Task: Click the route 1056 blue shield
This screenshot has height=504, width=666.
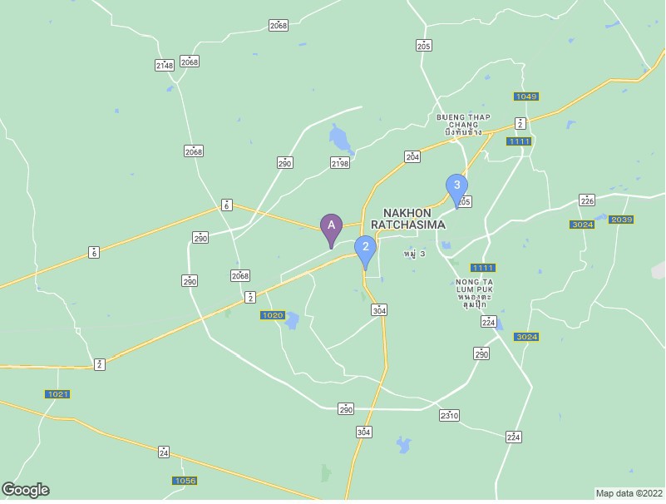Action: click(x=185, y=481)
